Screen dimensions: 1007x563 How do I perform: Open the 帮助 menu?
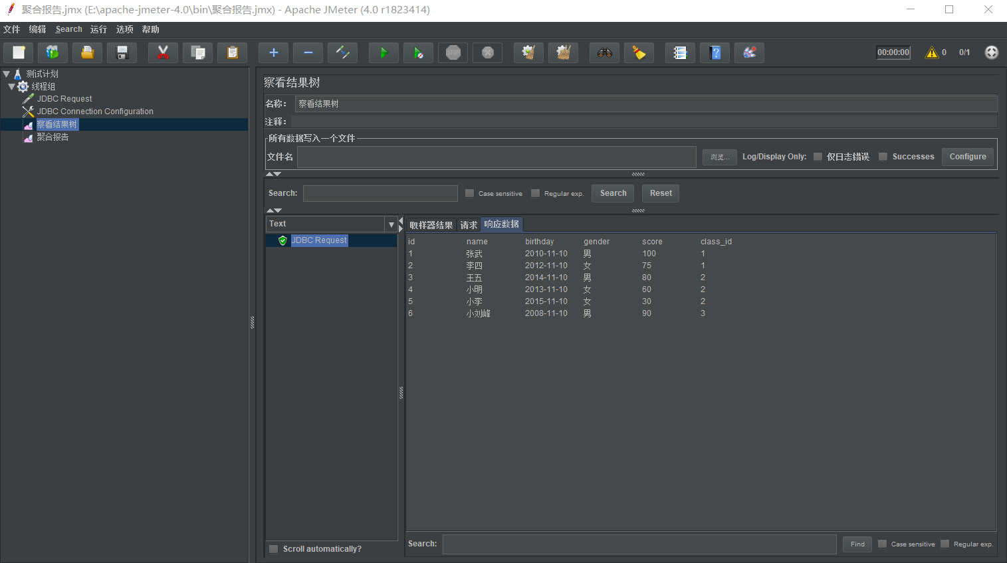pyautogui.click(x=151, y=29)
